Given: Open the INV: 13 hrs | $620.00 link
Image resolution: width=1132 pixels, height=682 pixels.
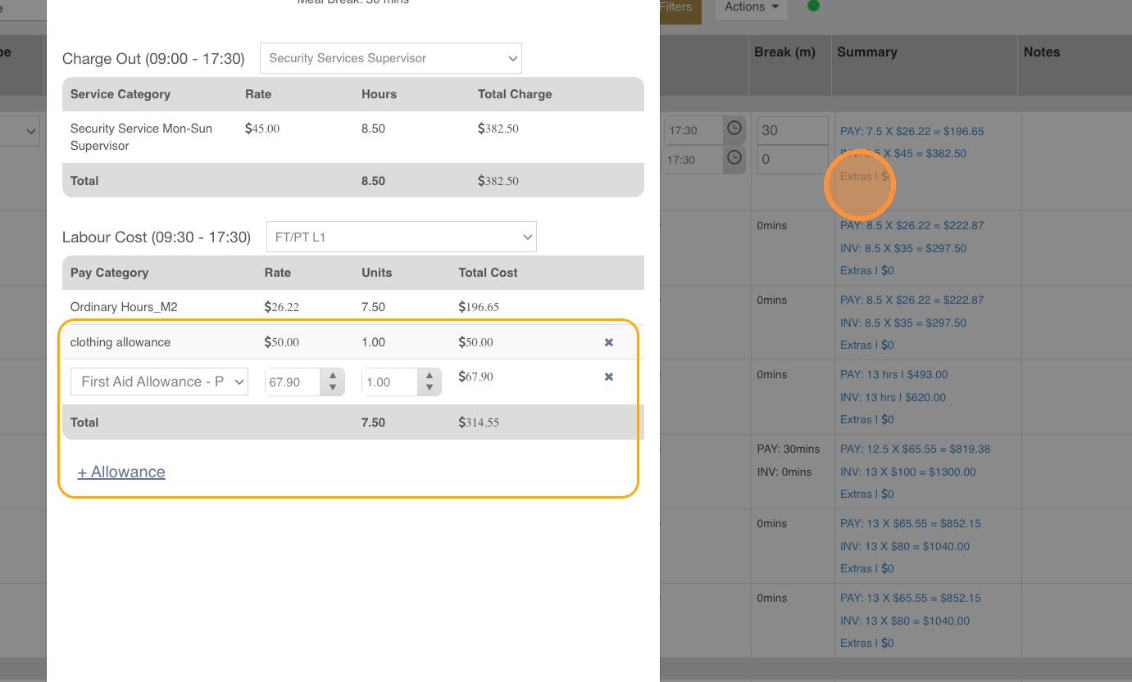Looking at the screenshot, I should (x=893, y=397).
